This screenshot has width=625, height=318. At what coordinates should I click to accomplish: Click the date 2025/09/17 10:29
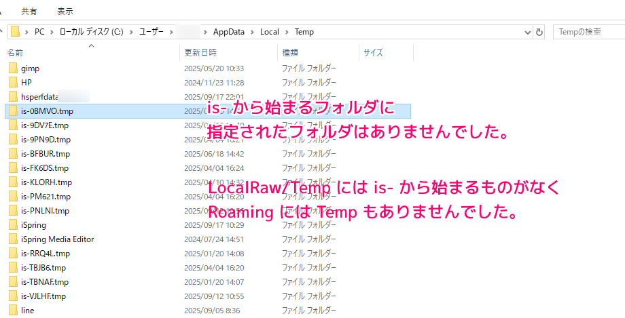[x=214, y=225]
